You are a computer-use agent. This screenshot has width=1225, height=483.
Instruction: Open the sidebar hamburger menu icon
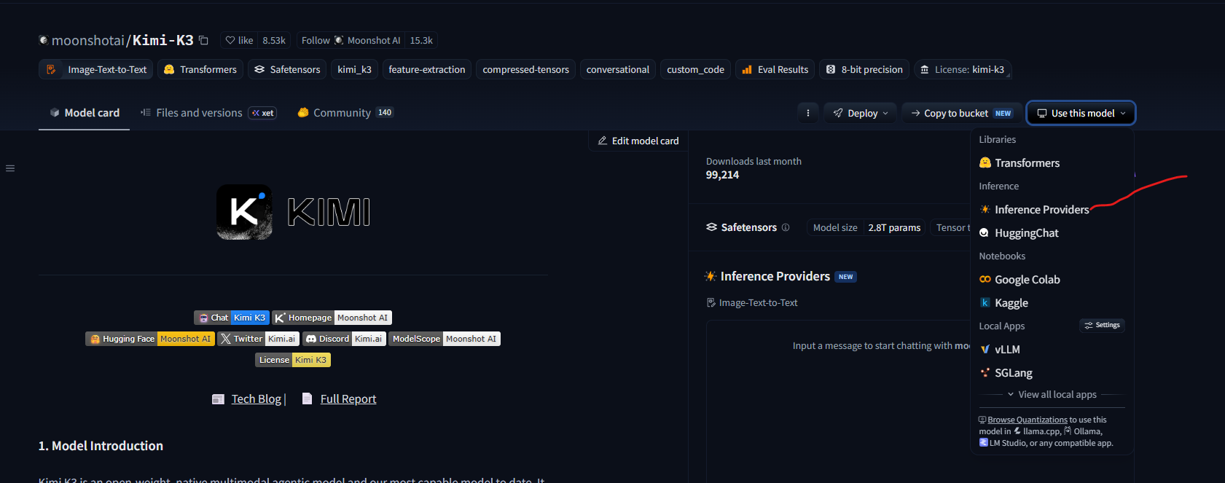10,168
